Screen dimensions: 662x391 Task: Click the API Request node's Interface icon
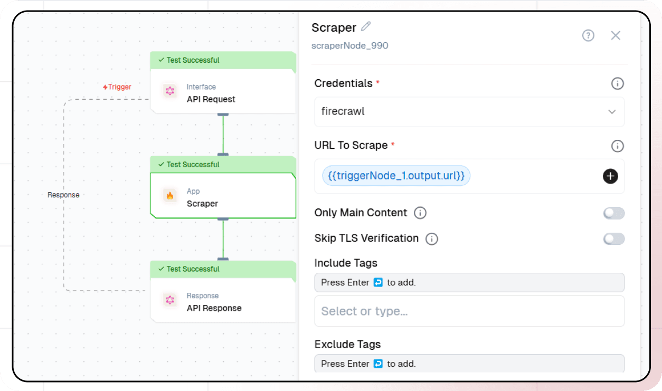tap(170, 91)
